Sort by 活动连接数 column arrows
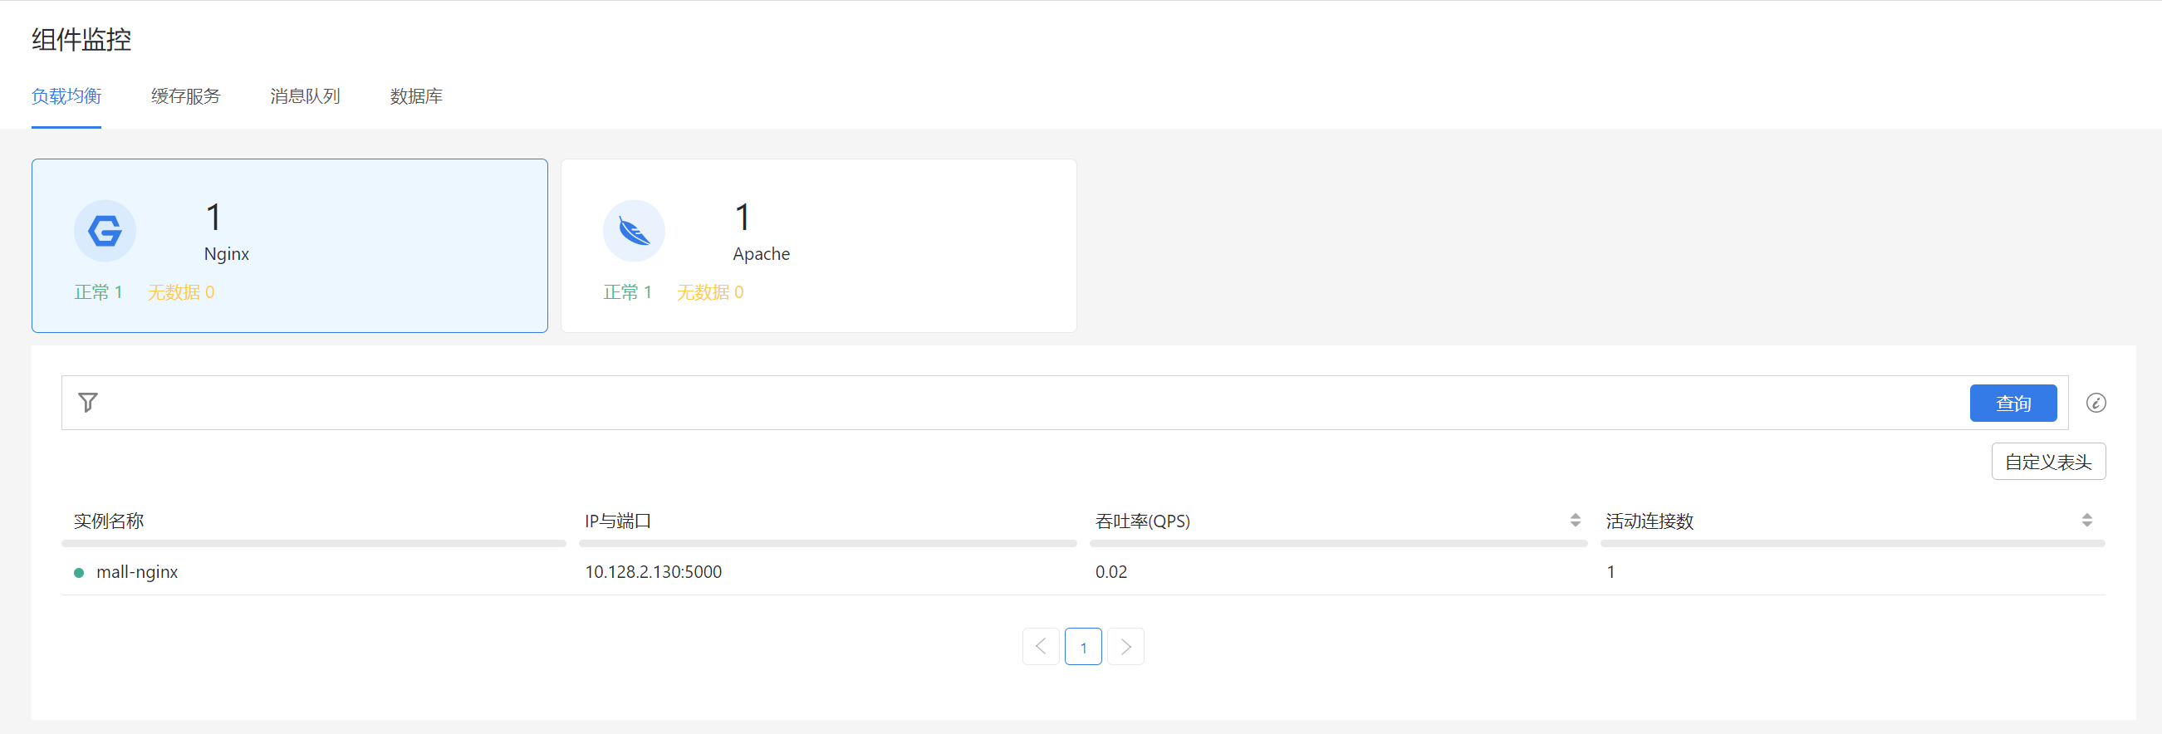This screenshot has height=734, width=2162. [2086, 520]
